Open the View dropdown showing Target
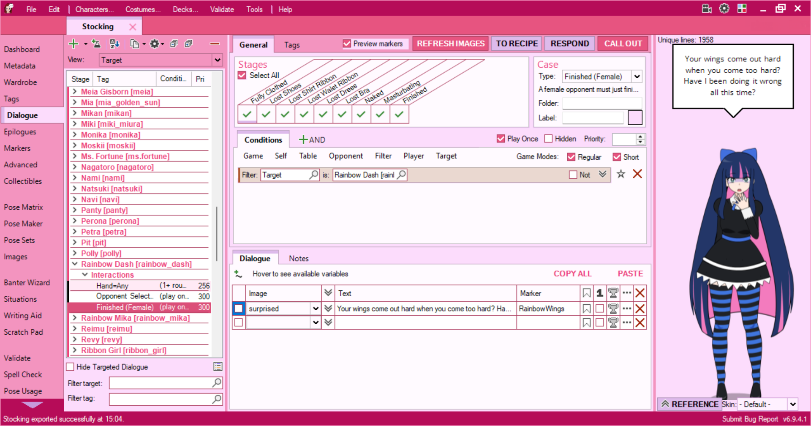Screen dimensions: 811x426 pyautogui.click(x=218, y=60)
